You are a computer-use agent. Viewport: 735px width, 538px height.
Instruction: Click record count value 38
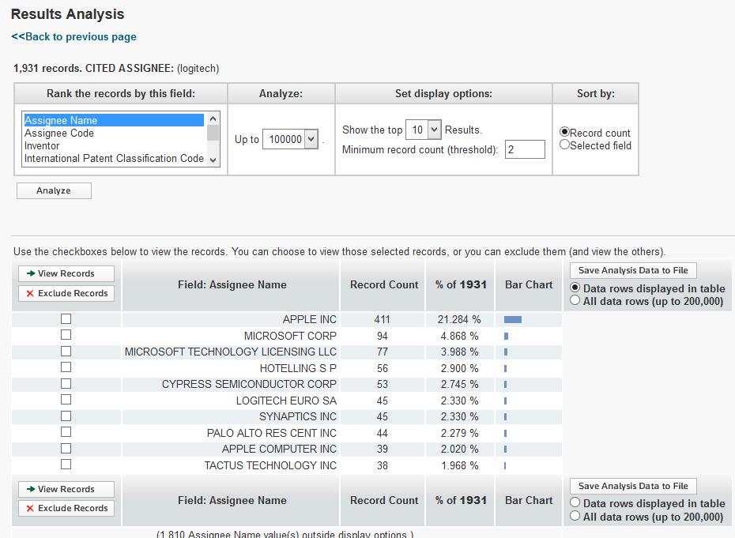click(382, 465)
